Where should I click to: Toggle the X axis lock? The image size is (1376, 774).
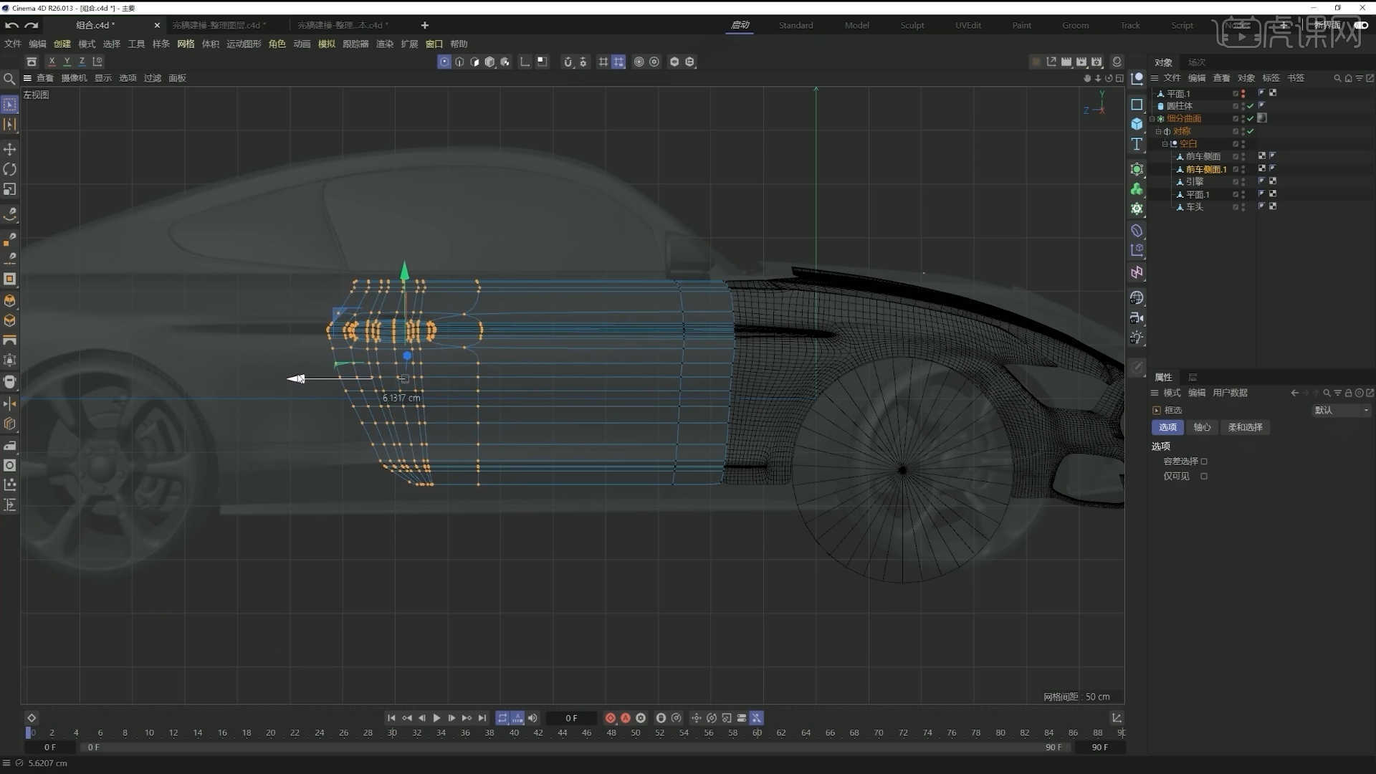coord(52,62)
